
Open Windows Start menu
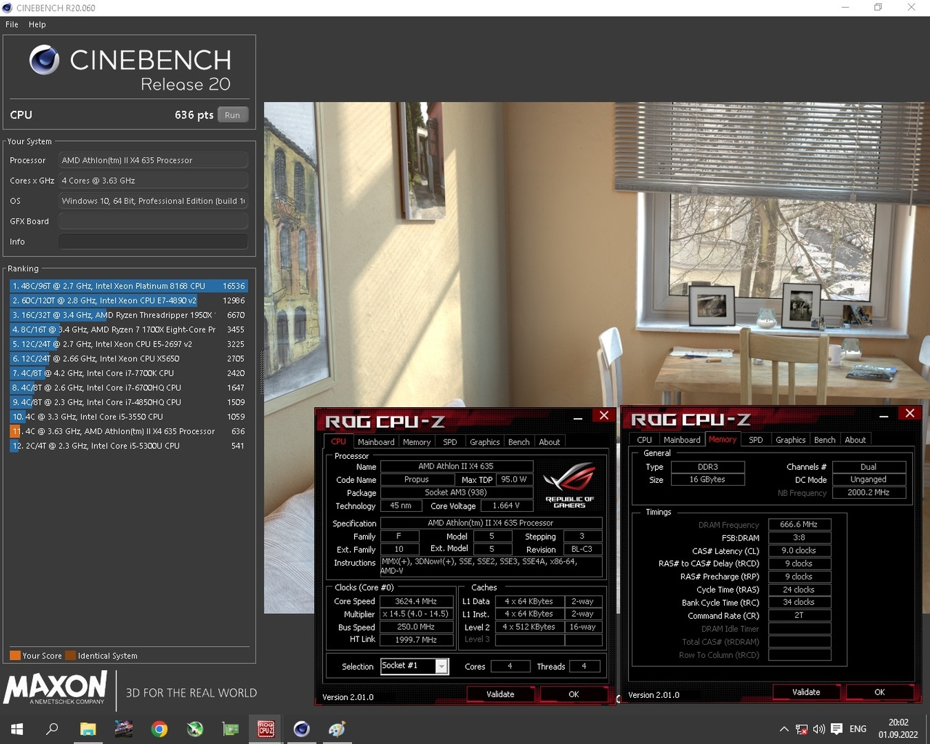(17, 729)
